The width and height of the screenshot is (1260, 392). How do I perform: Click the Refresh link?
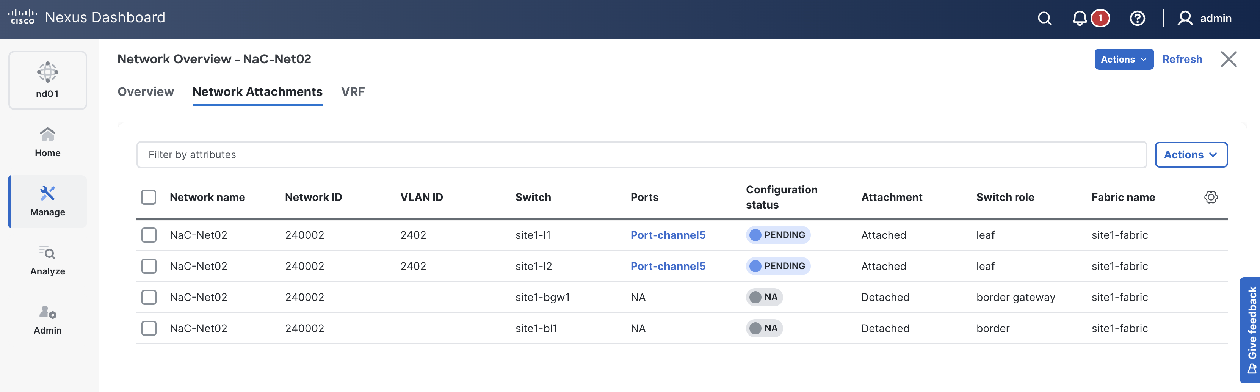pyautogui.click(x=1182, y=59)
